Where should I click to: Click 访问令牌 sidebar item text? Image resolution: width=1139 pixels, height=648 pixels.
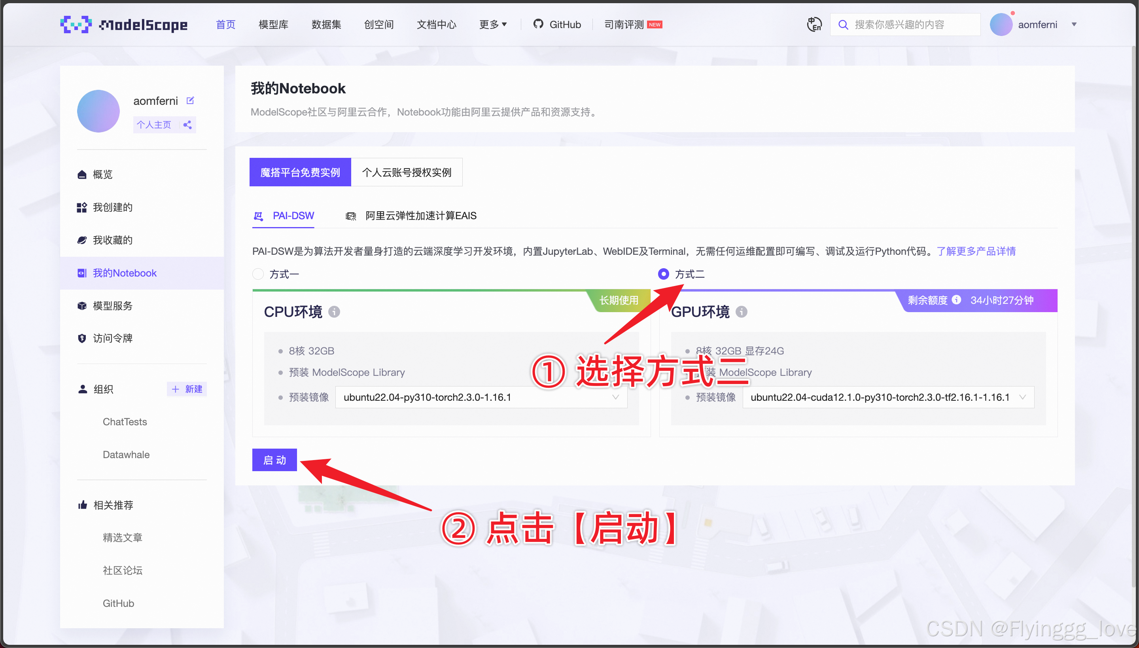(113, 339)
